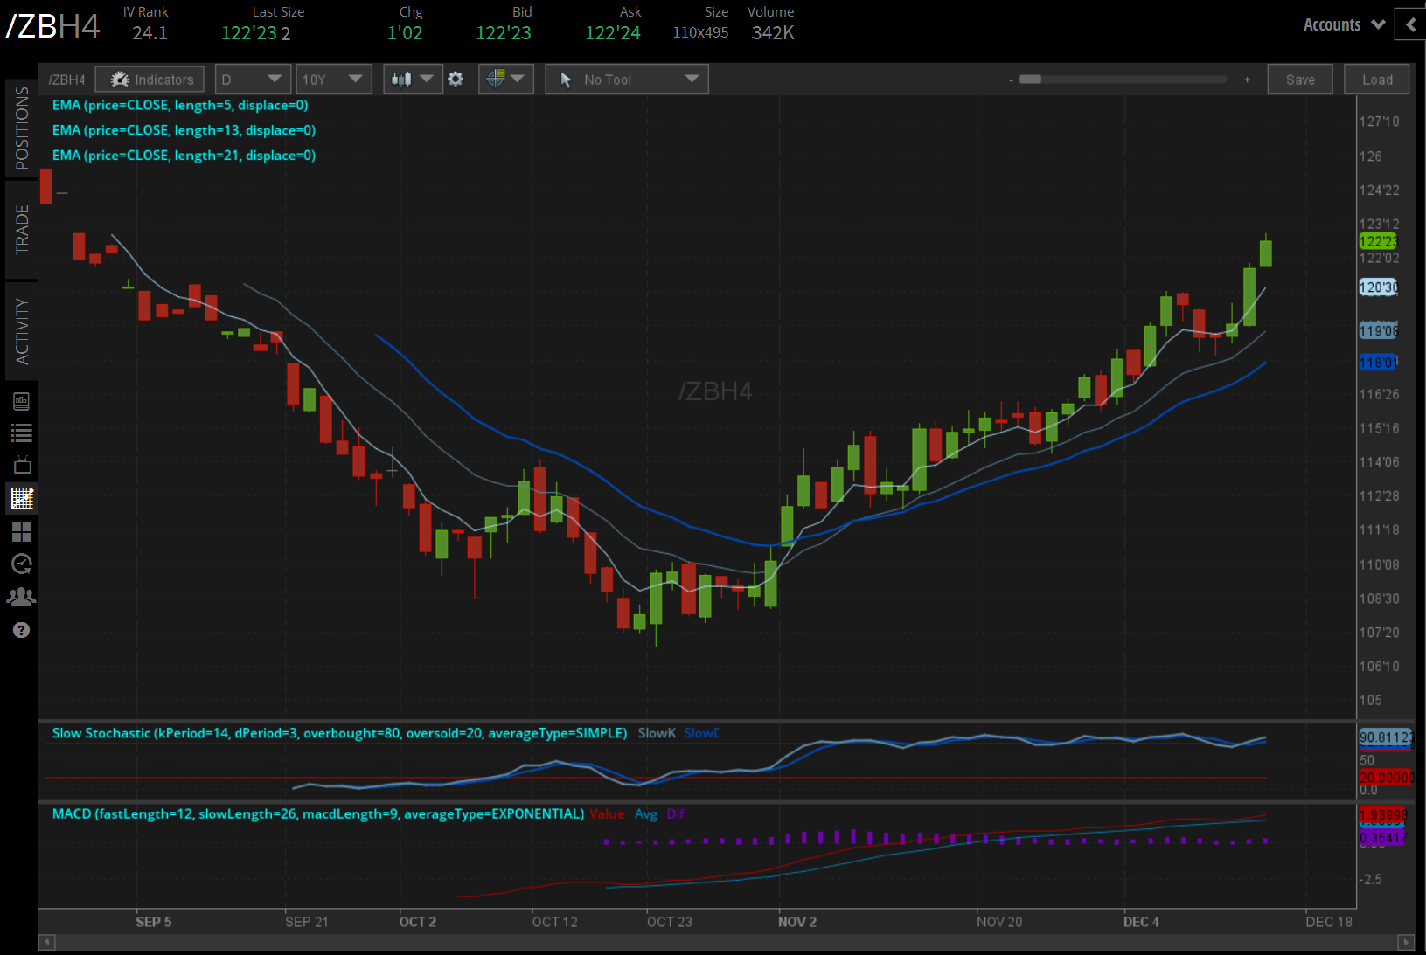Click the chart zoom slider handle
The height and width of the screenshot is (955, 1426).
coord(1030,80)
